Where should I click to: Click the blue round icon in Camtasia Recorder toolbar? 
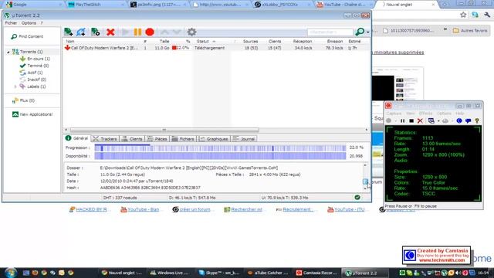coord(459,120)
